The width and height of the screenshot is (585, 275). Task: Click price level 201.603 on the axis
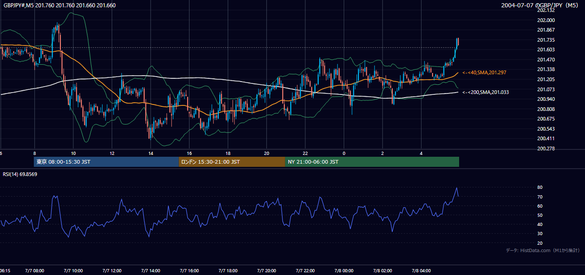coord(546,49)
